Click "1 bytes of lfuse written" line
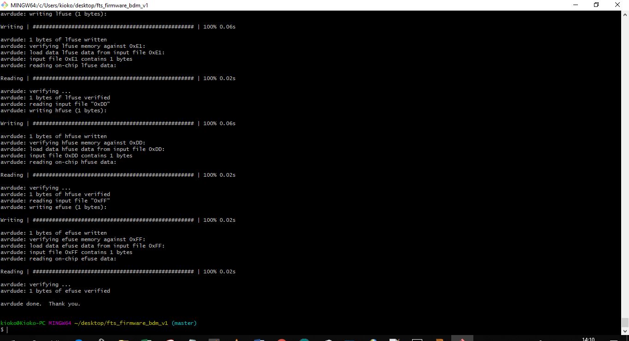The height and width of the screenshot is (341, 629). [53, 40]
